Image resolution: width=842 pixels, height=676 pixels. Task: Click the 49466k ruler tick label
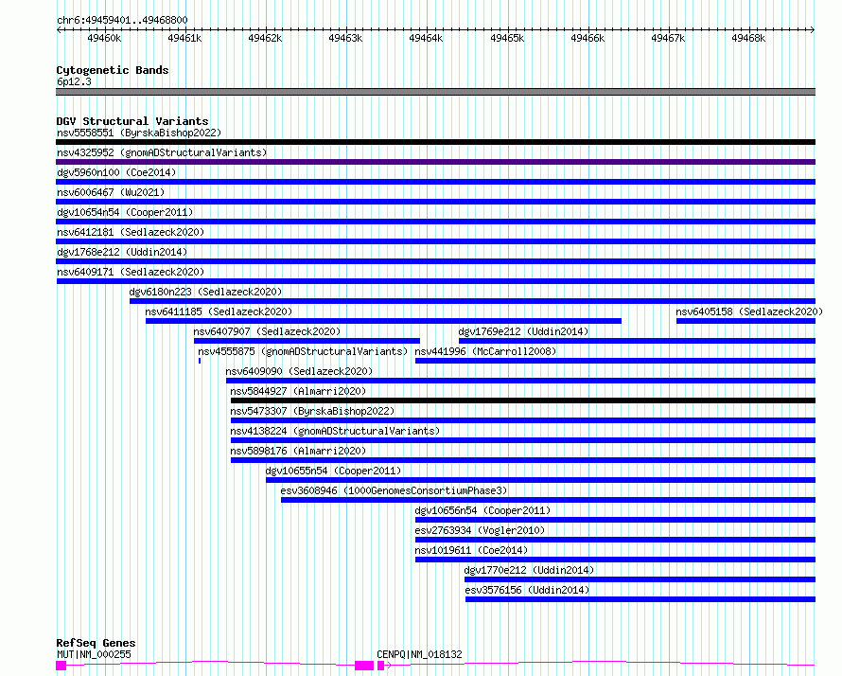pos(588,38)
